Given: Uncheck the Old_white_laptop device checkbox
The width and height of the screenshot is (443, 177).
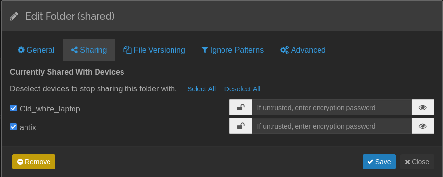Looking at the screenshot, I should 13,108.
